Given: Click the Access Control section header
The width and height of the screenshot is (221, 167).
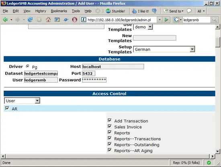Looking at the screenshot, I should point(109,94).
